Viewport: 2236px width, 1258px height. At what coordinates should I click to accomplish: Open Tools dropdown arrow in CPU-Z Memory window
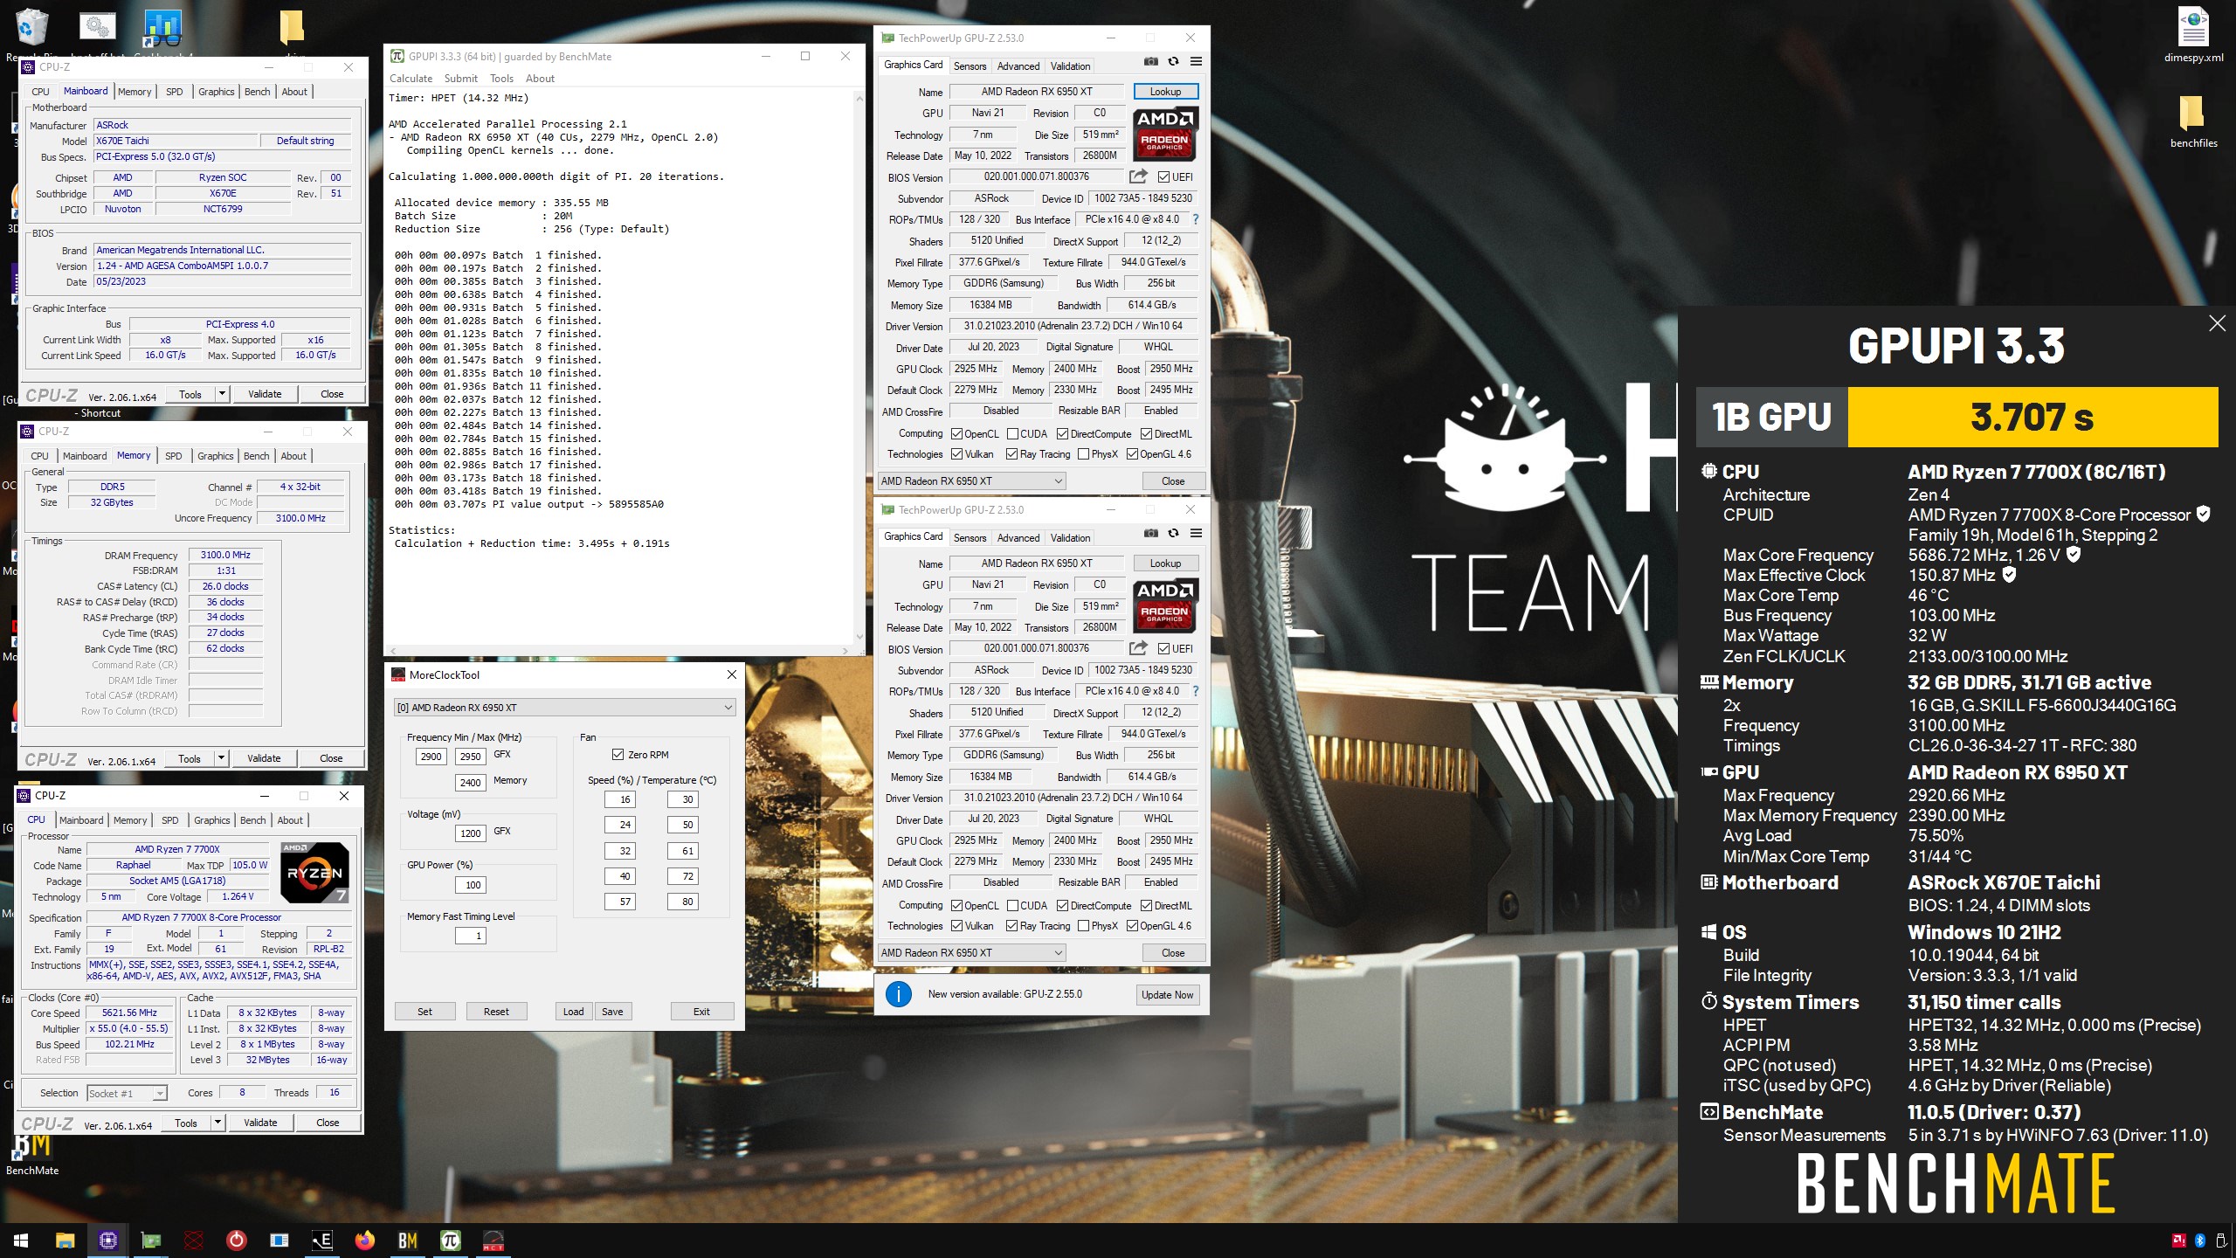click(x=221, y=758)
